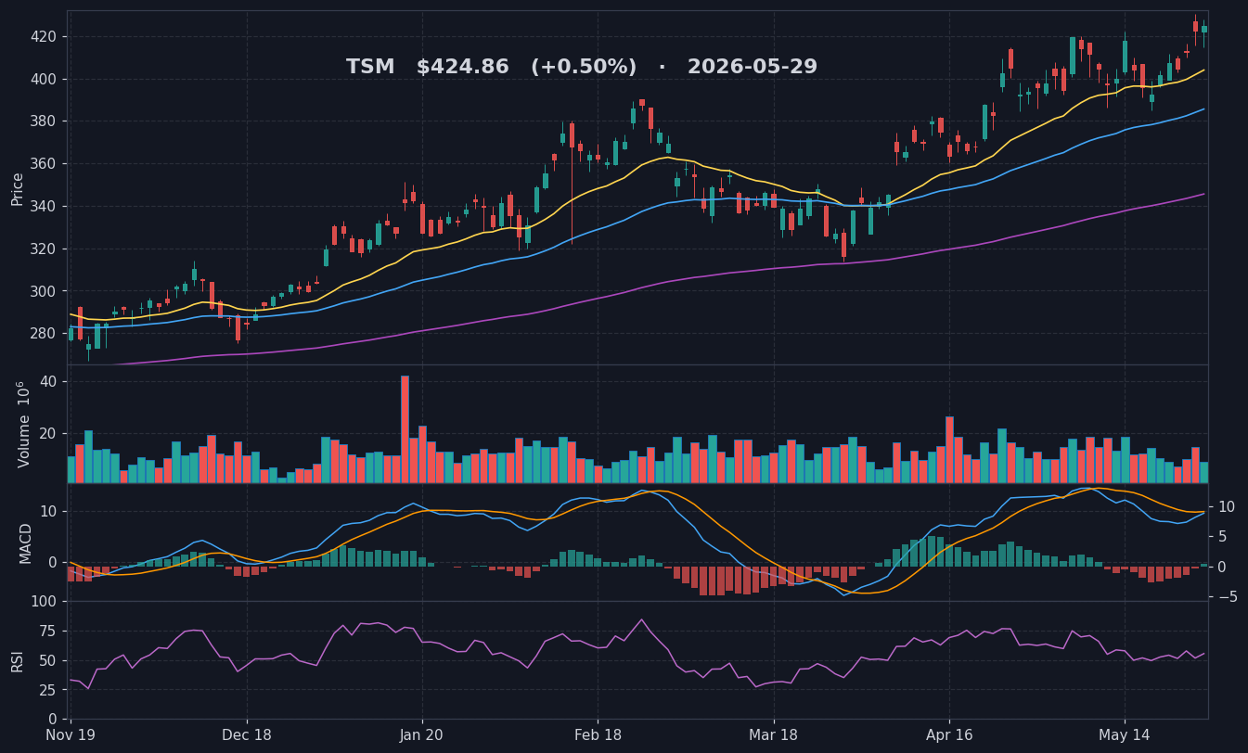Click the 320 price axis tick

point(44,249)
